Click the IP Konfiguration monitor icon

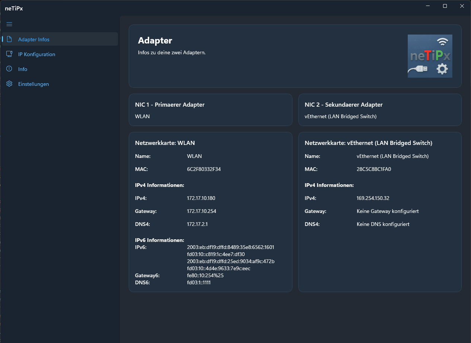pyautogui.click(x=10, y=54)
